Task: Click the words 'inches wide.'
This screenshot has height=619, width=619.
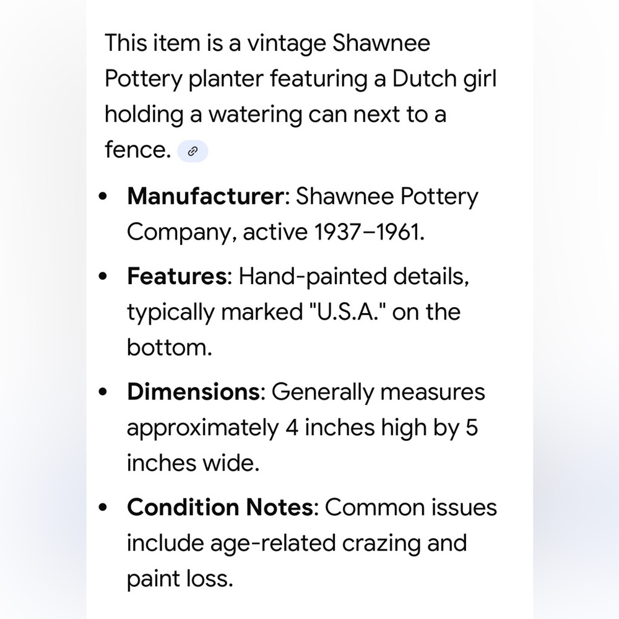Action: click(x=193, y=462)
